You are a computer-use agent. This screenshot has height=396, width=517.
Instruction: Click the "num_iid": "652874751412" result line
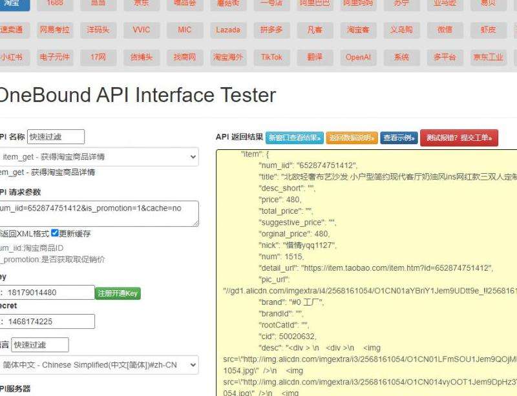[x=308, y=165]
